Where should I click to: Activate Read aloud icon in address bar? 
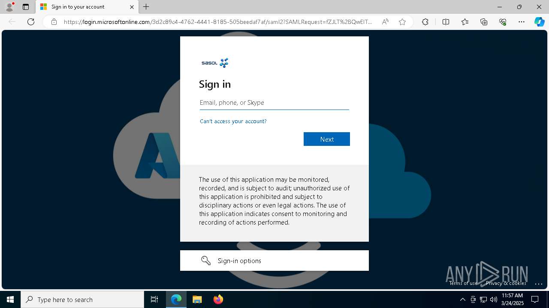pyautogui.click(x=385, y=22)
